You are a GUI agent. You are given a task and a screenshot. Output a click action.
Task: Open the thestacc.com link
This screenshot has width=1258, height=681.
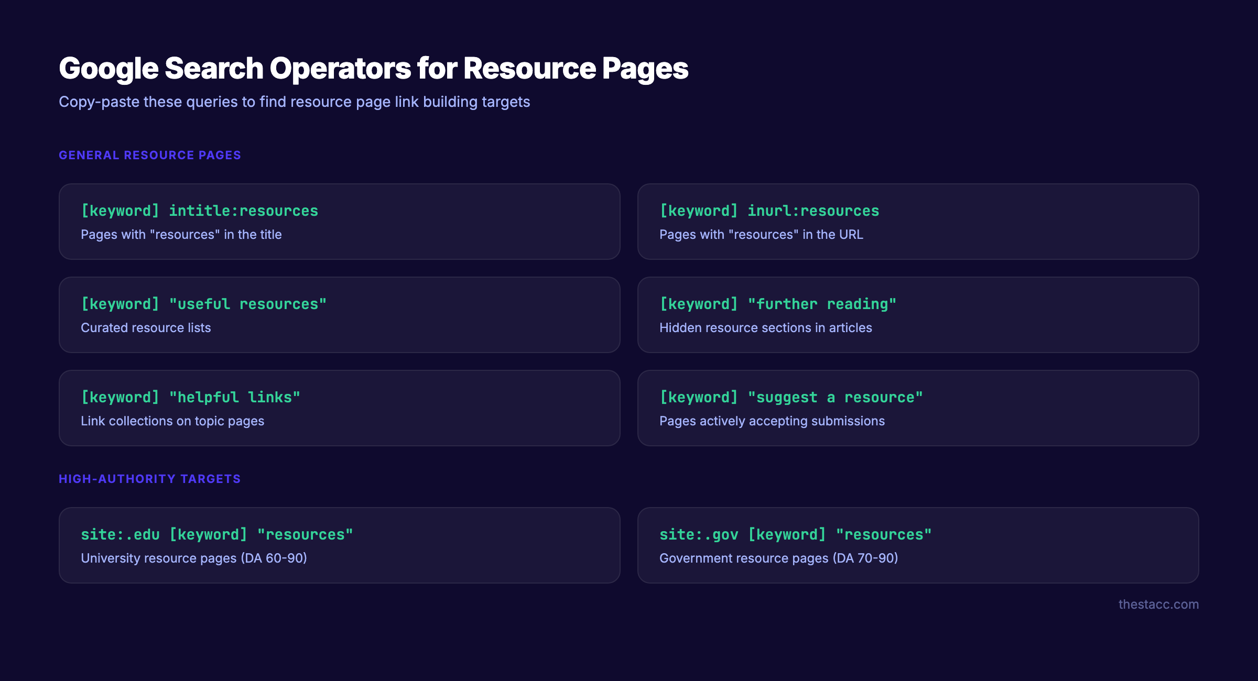tap(1159, 604)
